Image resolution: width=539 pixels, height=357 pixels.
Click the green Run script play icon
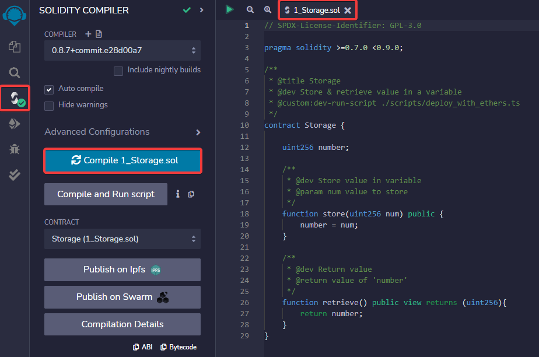(x=230, y=9)
